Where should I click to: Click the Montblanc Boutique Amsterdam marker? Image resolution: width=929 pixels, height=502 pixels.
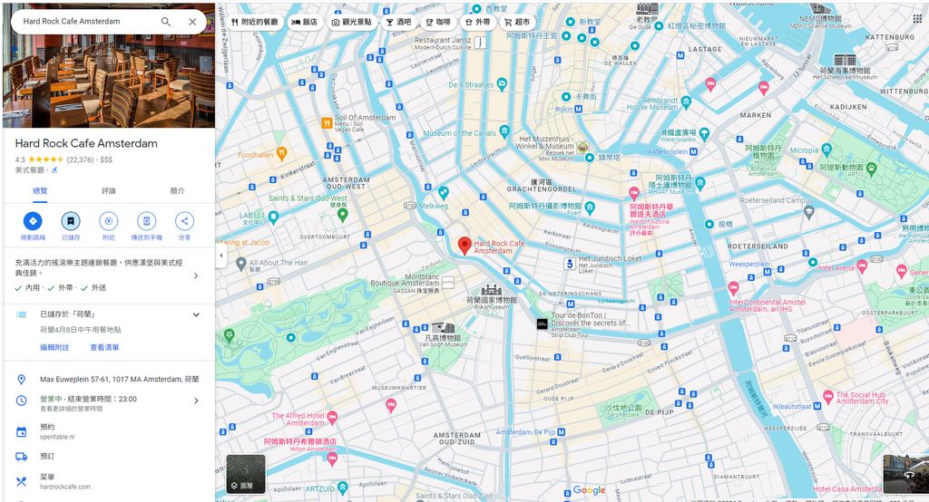(x=448, y=283)
